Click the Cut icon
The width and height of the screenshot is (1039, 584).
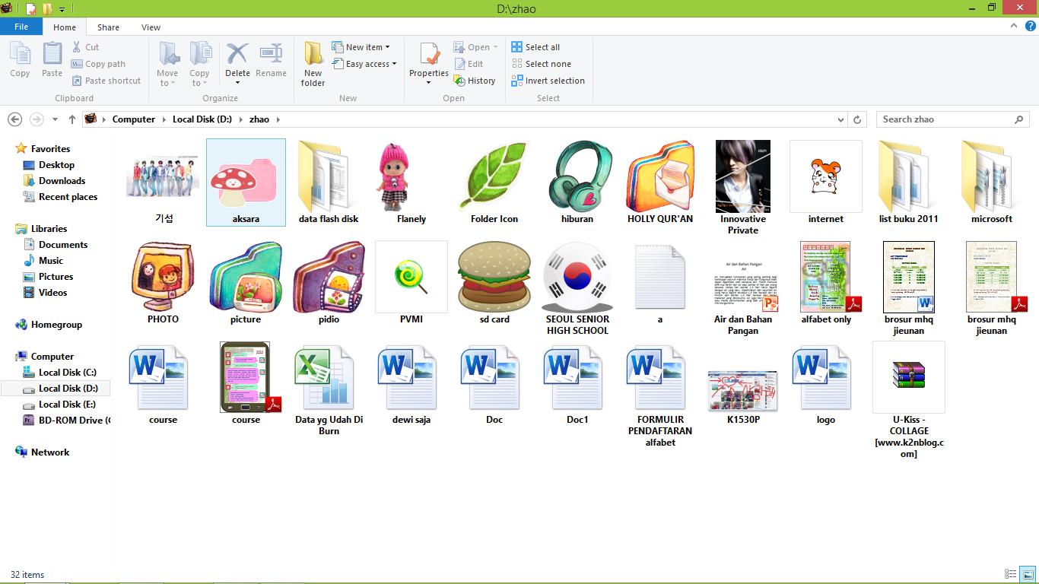87,46
